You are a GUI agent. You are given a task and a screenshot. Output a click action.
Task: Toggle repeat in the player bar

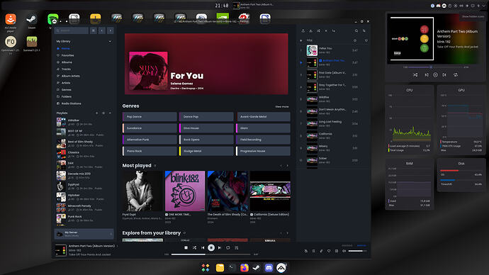(x=228, y=247)
